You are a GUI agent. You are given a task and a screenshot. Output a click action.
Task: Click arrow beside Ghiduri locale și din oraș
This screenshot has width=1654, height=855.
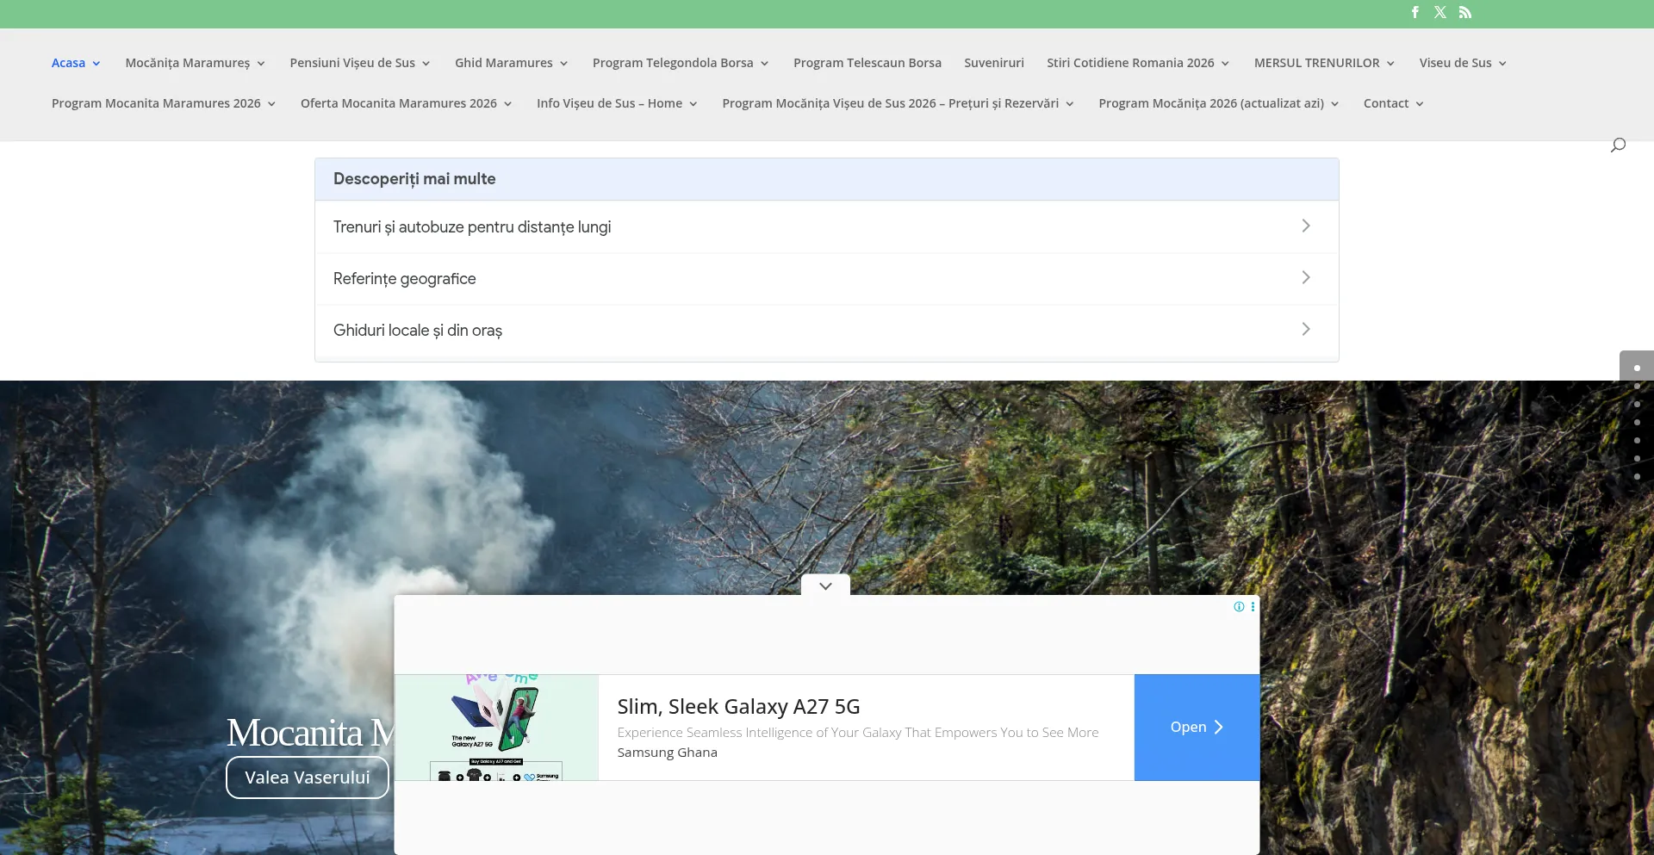(1306, 329)
